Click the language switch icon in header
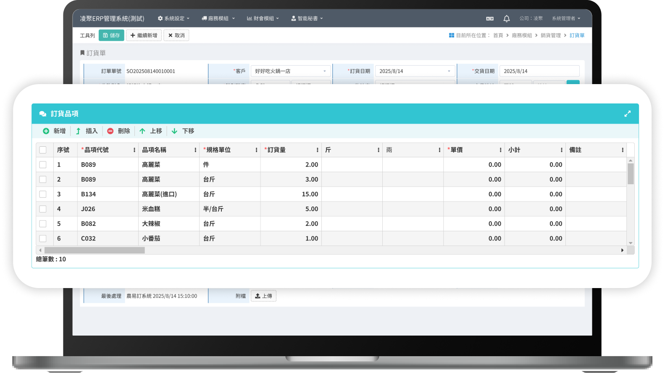Screen dimensions: 665x373 click(490, 19)
